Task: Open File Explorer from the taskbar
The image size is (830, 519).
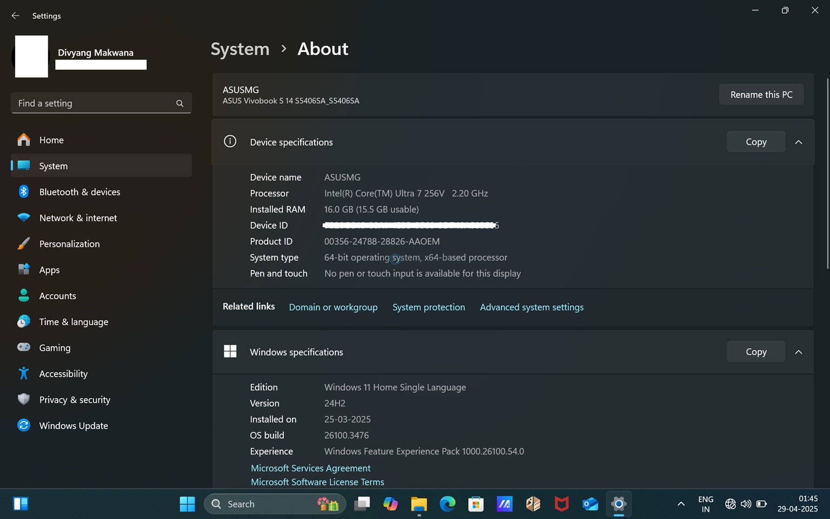Action: pos(419,504)
